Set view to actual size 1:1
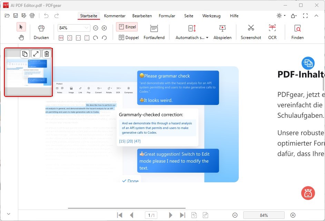325x221 pixels. point(61,38)
